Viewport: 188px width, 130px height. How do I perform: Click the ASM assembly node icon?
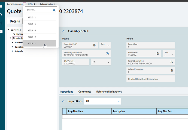click(14, 38)
